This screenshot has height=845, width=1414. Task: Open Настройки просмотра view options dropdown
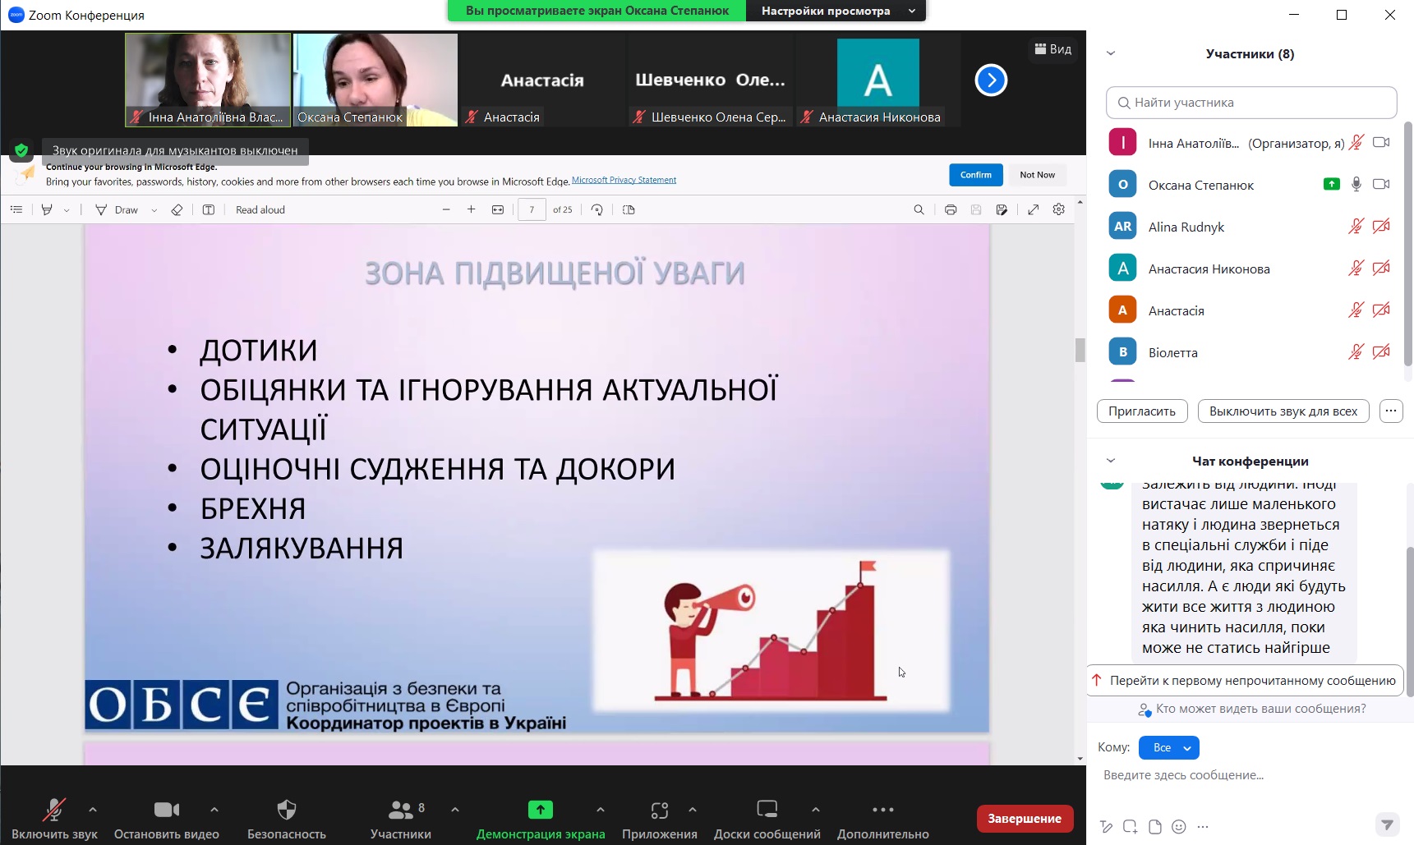[x=836, y=11]
